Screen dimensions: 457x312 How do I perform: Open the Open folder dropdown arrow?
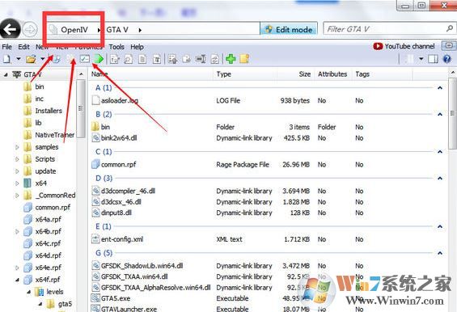(43, 59)
